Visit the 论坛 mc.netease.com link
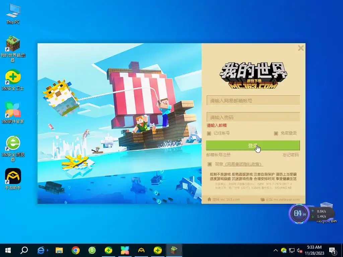 pos(280,199)
